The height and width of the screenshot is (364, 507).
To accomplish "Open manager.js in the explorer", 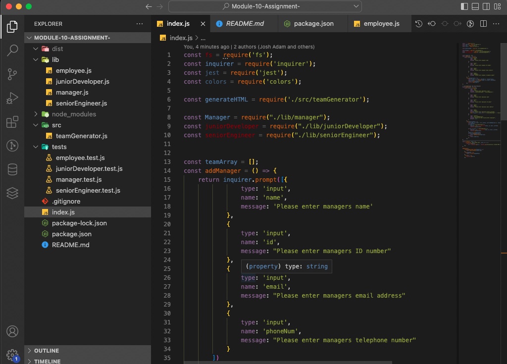I will (x=88, y=93).
